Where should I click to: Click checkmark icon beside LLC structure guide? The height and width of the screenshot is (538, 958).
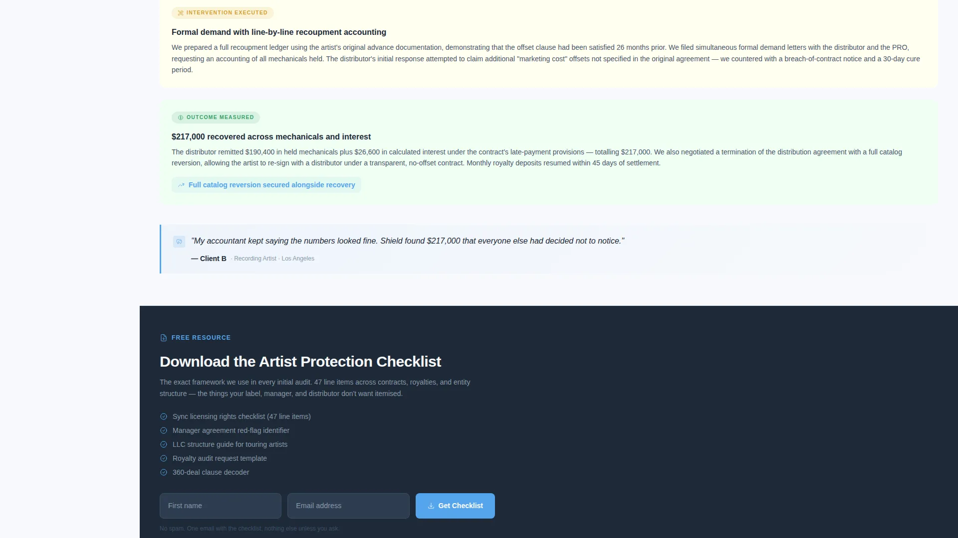pyautogui.click(x=164, y=444)
